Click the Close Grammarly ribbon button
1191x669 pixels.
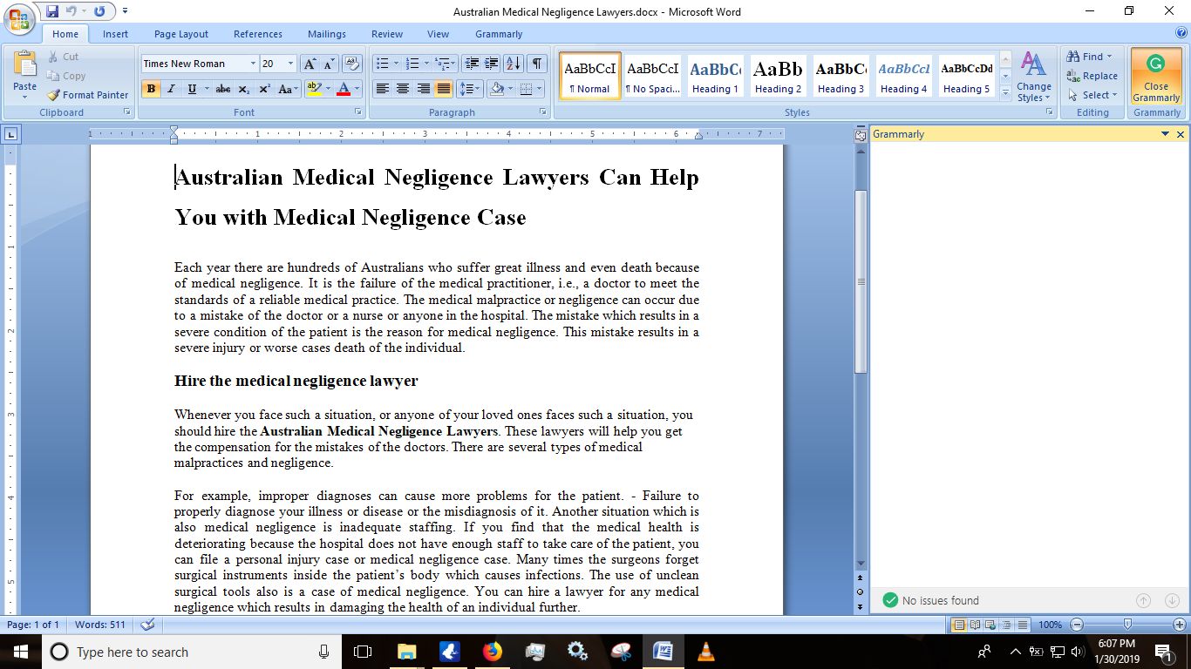tap(1156, 78)
